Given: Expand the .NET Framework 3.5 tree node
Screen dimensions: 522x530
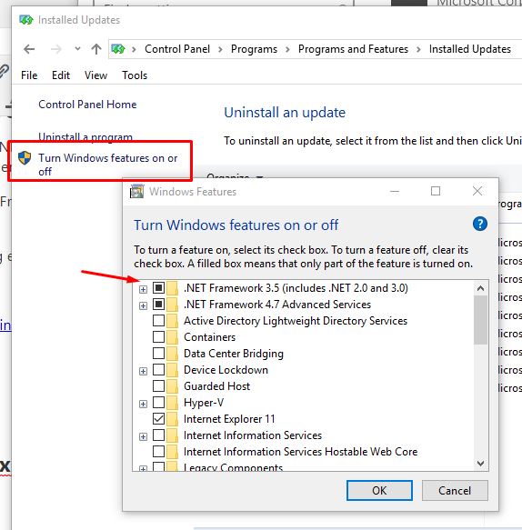Looking at the screenshot, I should click(x=144, y=289).
